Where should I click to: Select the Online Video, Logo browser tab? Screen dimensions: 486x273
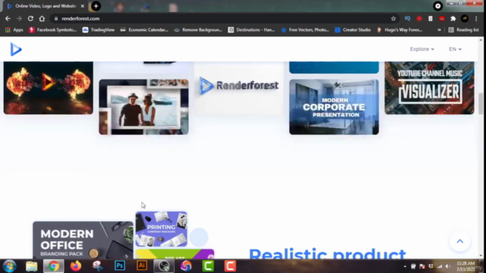point(46,6)
